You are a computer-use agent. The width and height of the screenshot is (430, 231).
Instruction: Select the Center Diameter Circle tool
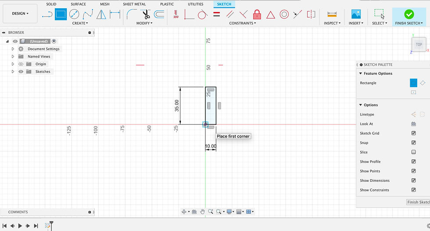click(x=74, y=14)
